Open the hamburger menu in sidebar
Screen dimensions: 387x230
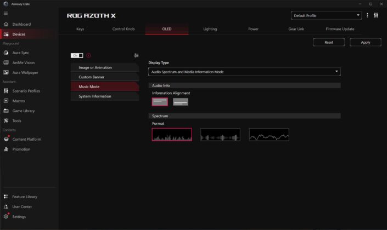click(x=5, y=13)
